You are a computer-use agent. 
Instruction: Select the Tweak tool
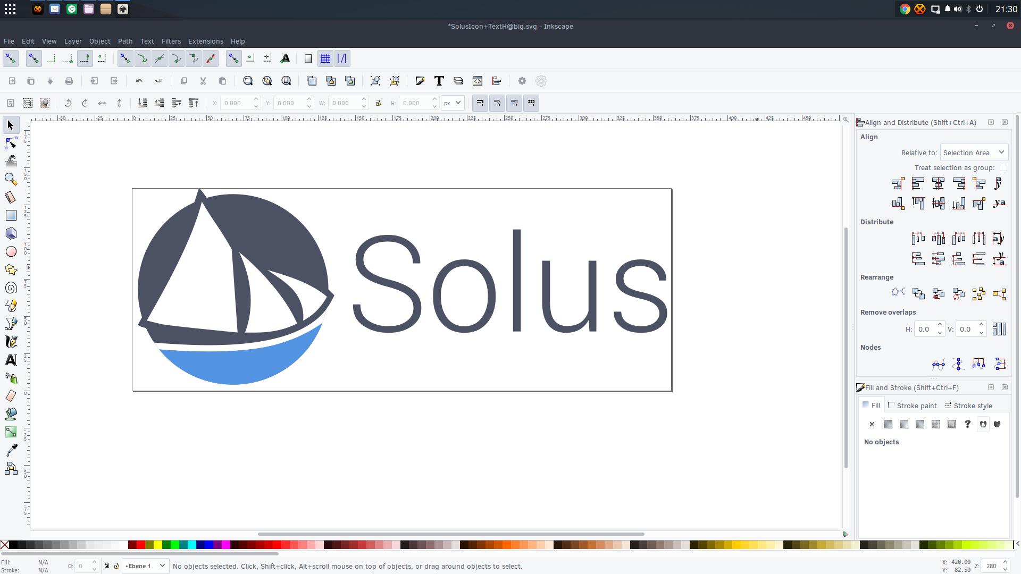pyautogui.click(x=11, y=161)
